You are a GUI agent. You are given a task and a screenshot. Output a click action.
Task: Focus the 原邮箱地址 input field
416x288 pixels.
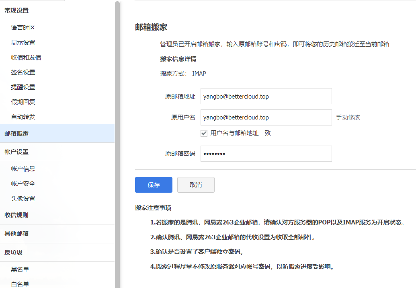(266, 96)
